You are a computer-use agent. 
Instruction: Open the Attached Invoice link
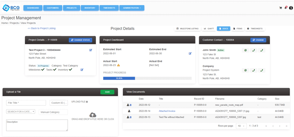click(167, 111)
